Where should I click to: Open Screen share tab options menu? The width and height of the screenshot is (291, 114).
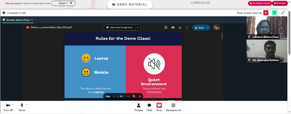tap(32, 20)
